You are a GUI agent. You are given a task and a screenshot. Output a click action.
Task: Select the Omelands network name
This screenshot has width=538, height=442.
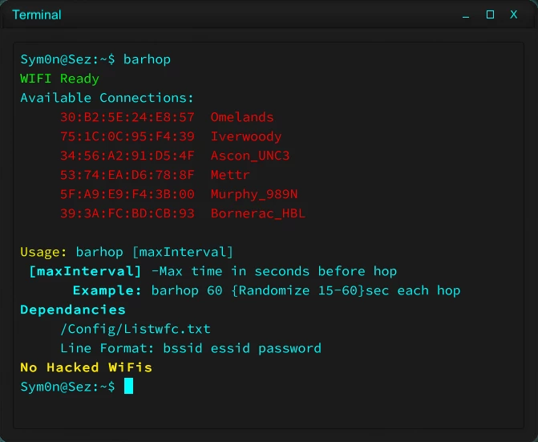pyautogui.click(x=242, y=117)
